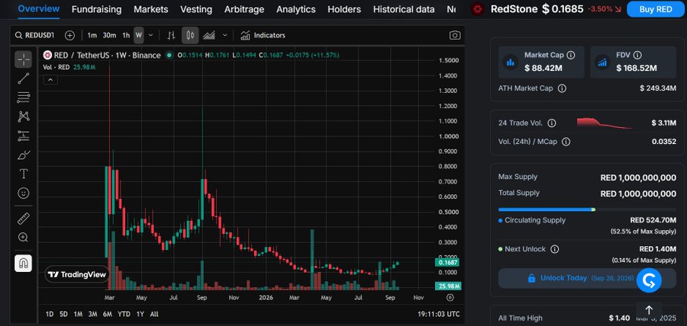
Task: Set date range to All
Action: tap(154, 314)
